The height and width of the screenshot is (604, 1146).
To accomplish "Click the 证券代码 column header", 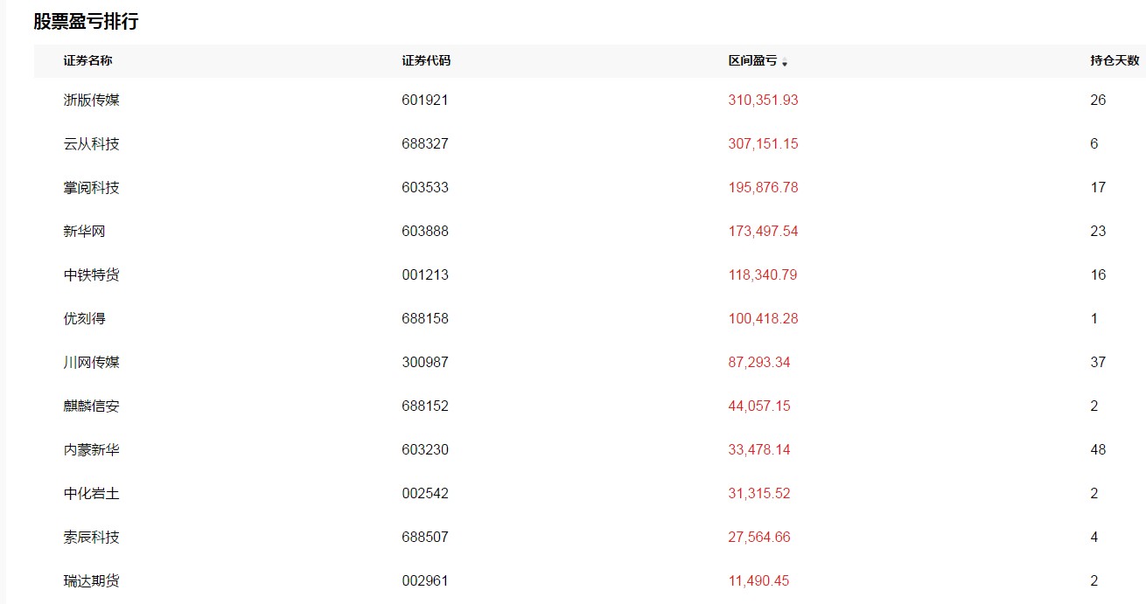I will point(426,60).
